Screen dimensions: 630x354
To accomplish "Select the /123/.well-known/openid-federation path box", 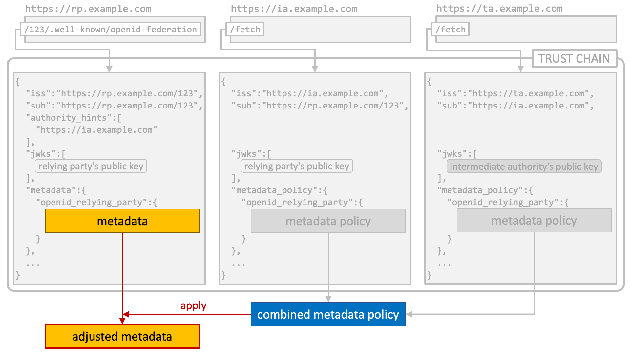I will click(x=111, y=29).
